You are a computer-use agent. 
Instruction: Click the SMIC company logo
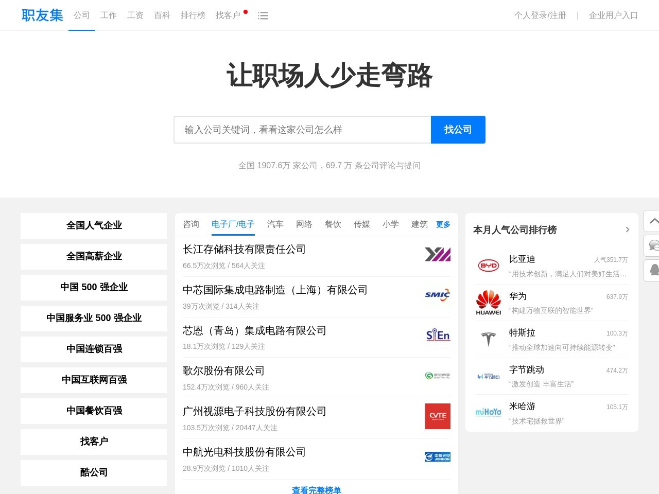(x=437, y=295)
